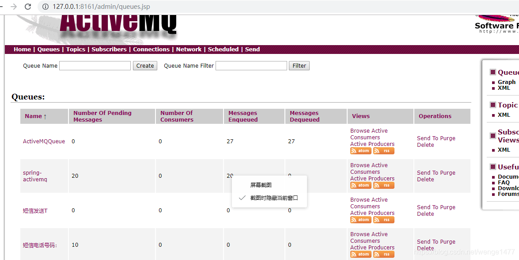The width and height of the screenshot is (519, 260).
Task: Open the Topics section
Action: coord(75,49)
